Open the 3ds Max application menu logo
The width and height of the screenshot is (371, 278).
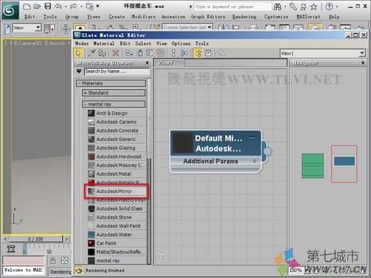[x=10, y=11]
